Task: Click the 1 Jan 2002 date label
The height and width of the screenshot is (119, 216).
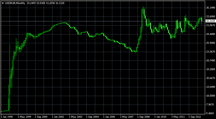Action: 58,117
